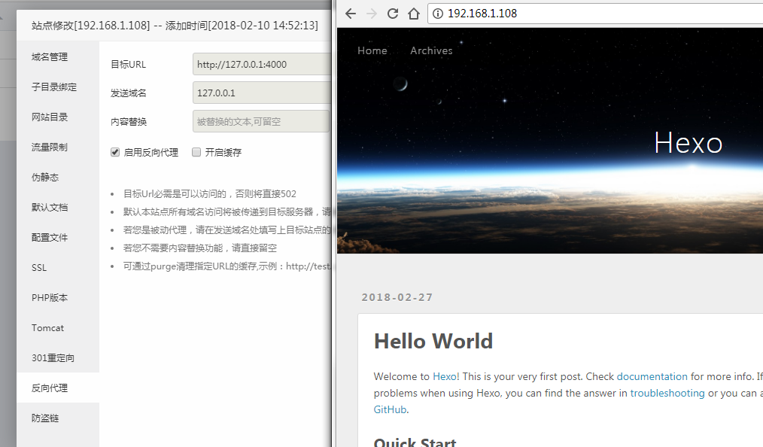Click the browser back arrow
Image resolution: width=763 pixels, height=447 pixels.
click(351, 14)
